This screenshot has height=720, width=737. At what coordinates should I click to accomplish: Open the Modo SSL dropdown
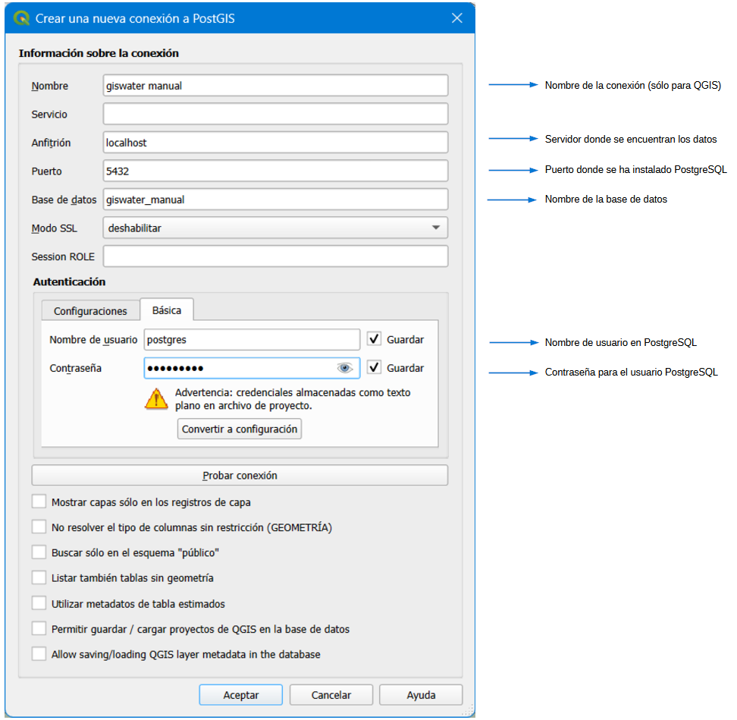pyautogui.click(x=275, y=228)
